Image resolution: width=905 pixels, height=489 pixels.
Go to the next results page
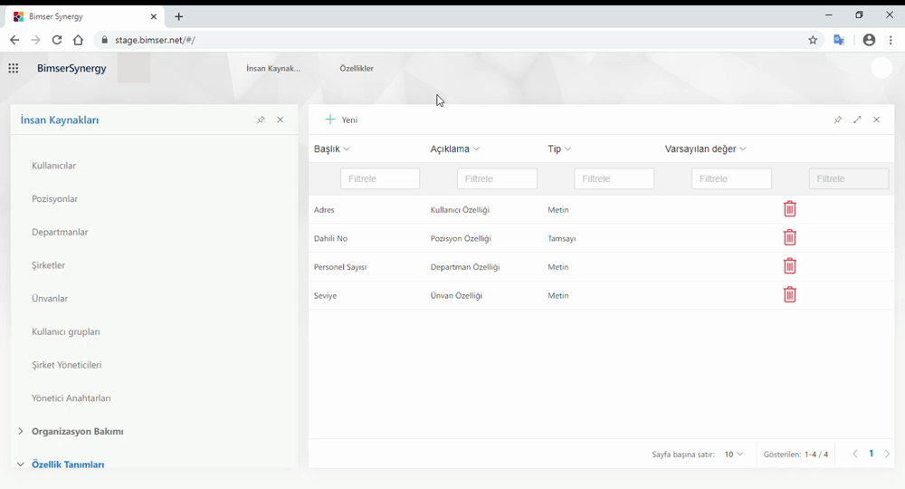pyautogui.click(x=887, y=455)
